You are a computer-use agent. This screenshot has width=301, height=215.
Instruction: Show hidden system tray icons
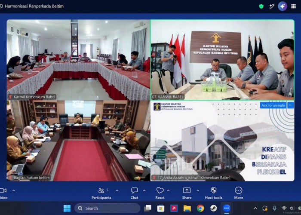coord(255,208)
